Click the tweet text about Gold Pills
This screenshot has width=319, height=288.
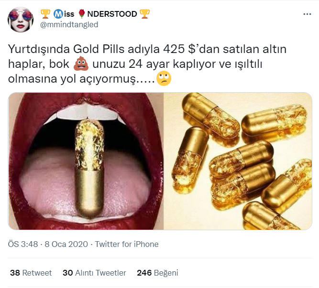coord(147,64)
